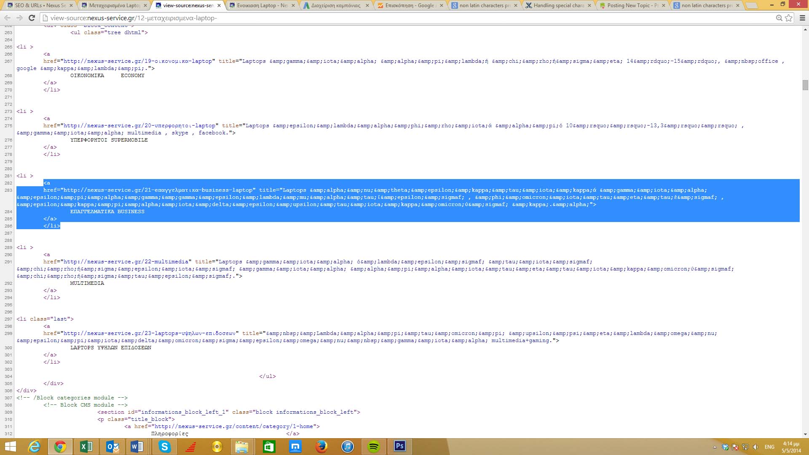Open a new tab with the new-tab button

(751, 5)
